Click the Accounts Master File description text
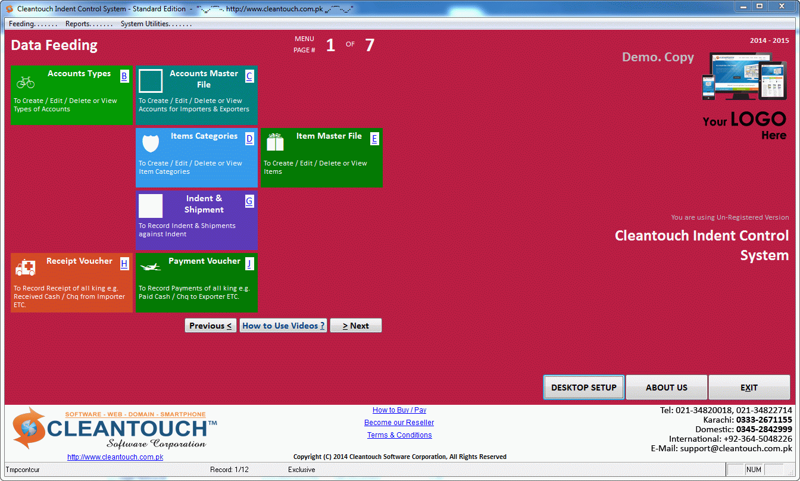This screenshot has height=481, width=800. (x=194, y=105)
